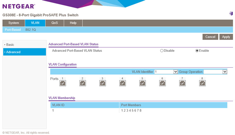Open the VLAN Identifier dropdown
The width and height of the screenshot is (235, 135).
(x=166, y=72)
